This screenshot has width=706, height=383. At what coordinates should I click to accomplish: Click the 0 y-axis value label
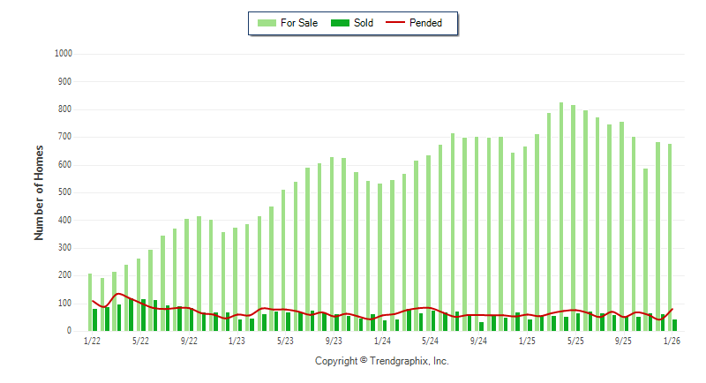pyautogui.click(x=70, y=331)
